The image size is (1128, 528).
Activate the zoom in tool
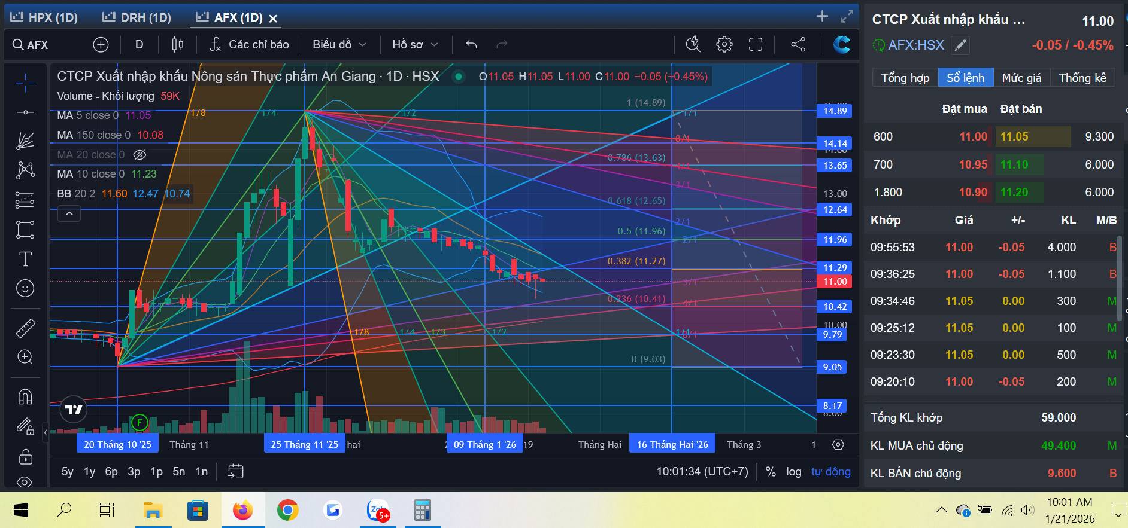(25, 357)
